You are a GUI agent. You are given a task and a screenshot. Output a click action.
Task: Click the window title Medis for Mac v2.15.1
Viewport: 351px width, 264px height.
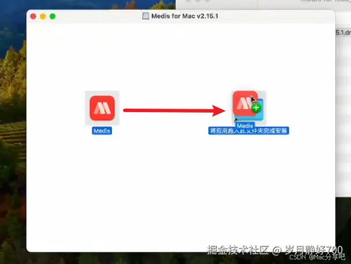pos(185,16)
